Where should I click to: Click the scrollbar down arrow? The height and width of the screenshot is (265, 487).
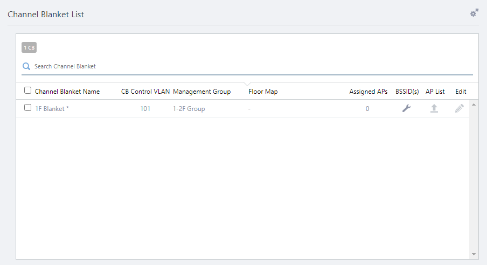474,254
